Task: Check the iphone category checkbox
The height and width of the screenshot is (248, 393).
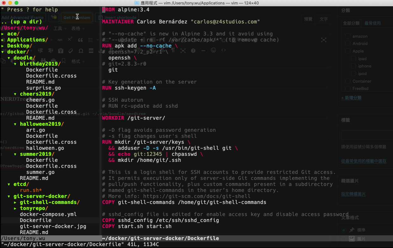Action: tap(353, 66)
